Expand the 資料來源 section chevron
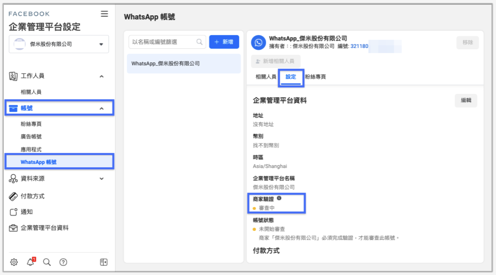 point(102,179)
